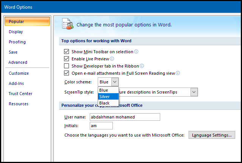Open the Display category
The height and width of the screenshot is (163, 242).
pyautogui.click(x=16, y=32)
